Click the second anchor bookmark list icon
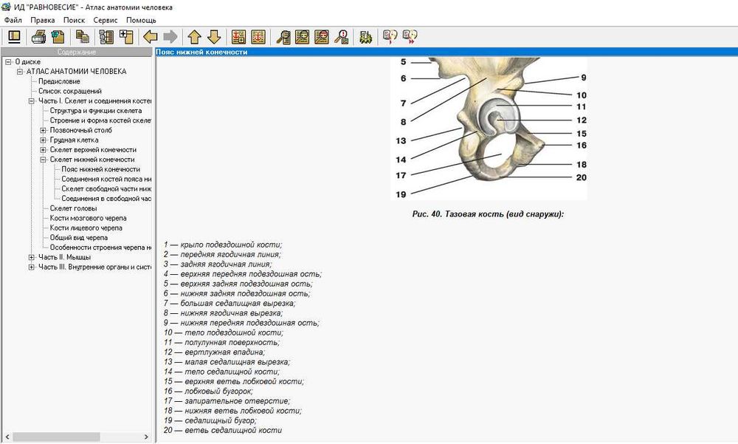The height and width of the screenshot is (444, 738). 258,36
